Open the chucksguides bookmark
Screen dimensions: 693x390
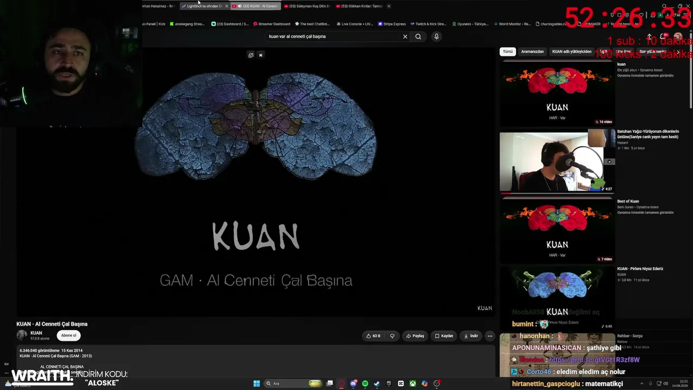[553, 24]
